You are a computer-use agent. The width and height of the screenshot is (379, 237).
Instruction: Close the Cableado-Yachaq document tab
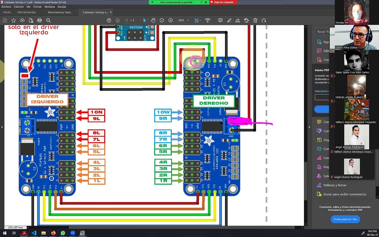tap(111, 12)
